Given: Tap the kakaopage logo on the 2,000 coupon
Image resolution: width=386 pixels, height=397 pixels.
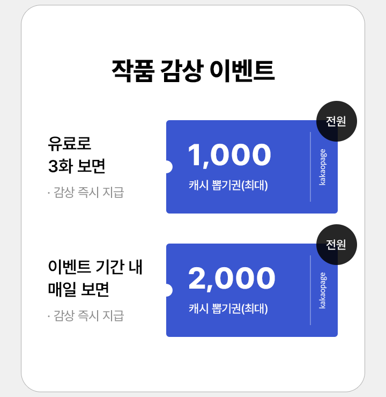Looking at the screenshot, I should [x=323, y=290].
